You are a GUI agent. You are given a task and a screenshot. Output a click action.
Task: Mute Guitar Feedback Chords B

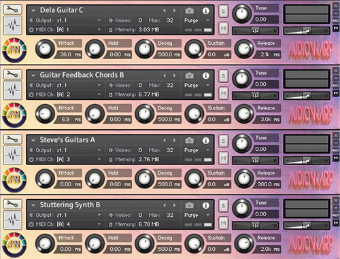[x=224, y=93]
